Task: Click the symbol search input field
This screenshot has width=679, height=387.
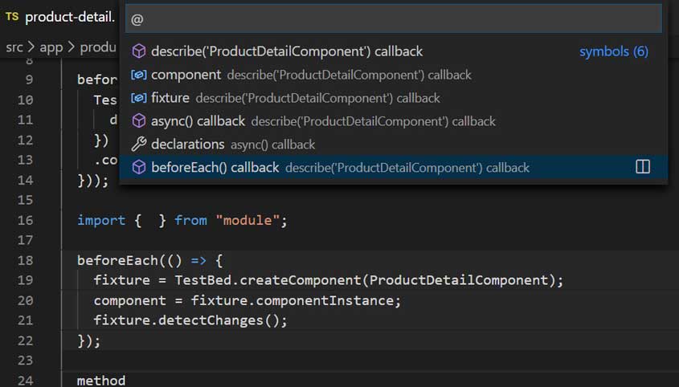Action: click(393, 19)
